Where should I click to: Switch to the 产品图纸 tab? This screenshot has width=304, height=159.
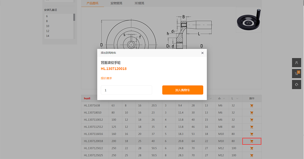point(92,3)
